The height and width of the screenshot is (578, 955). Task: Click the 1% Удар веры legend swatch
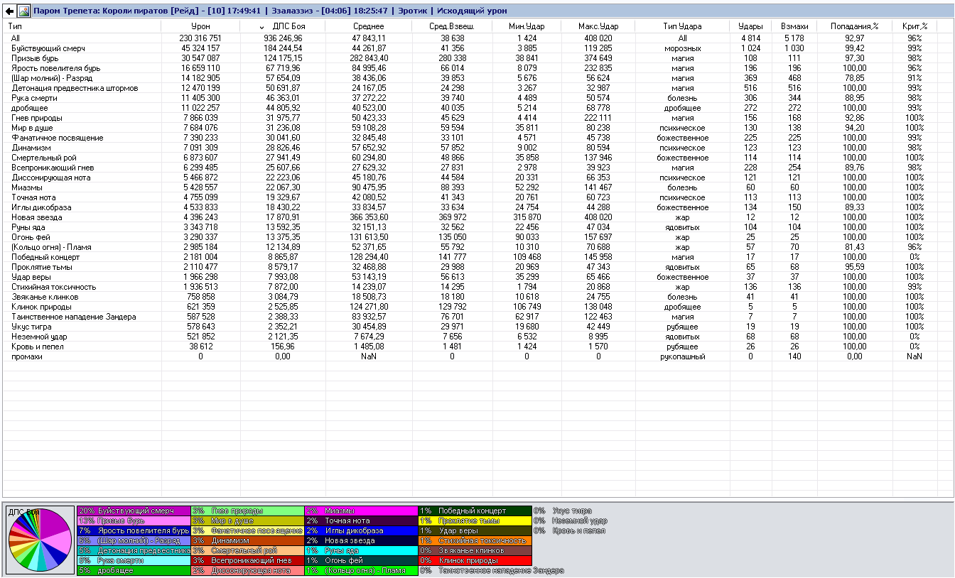475,530
